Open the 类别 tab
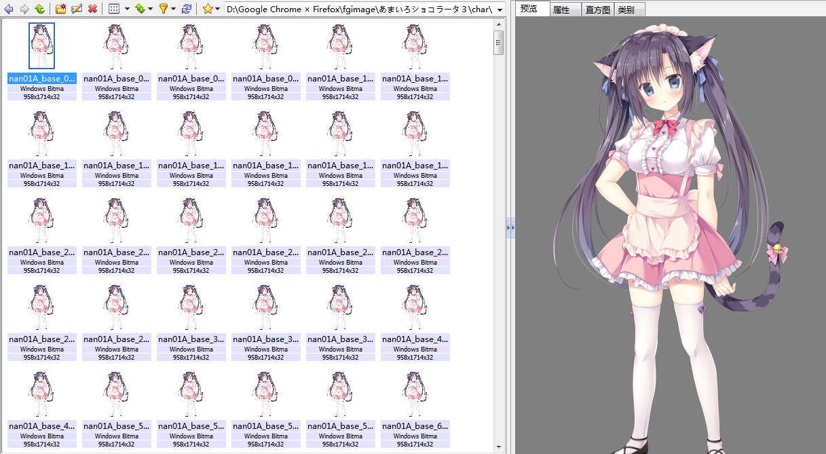The image size is (826, 454). pyautogui.click(x=629, y=10)
